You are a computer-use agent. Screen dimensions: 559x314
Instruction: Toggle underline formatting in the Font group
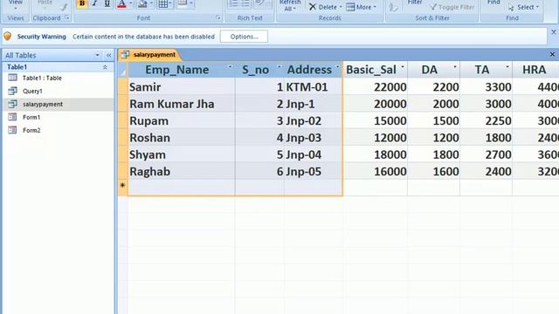point(107,3)
